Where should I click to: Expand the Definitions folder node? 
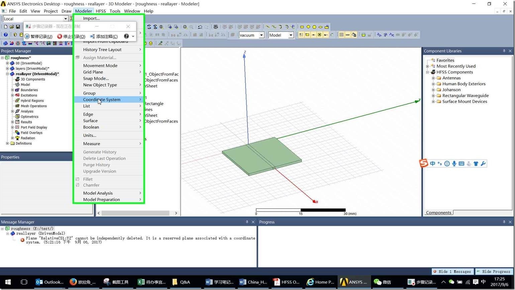tap(7, 143)
